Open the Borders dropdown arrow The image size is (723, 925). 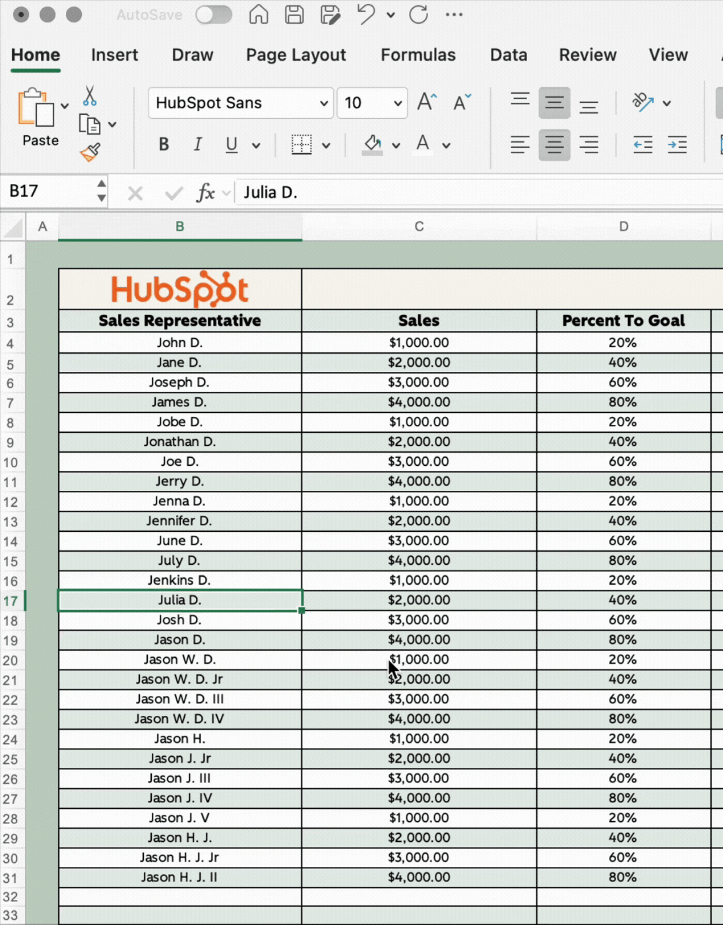[x=326, y=145]
